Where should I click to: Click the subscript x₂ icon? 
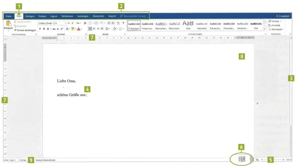click(58, 29)
